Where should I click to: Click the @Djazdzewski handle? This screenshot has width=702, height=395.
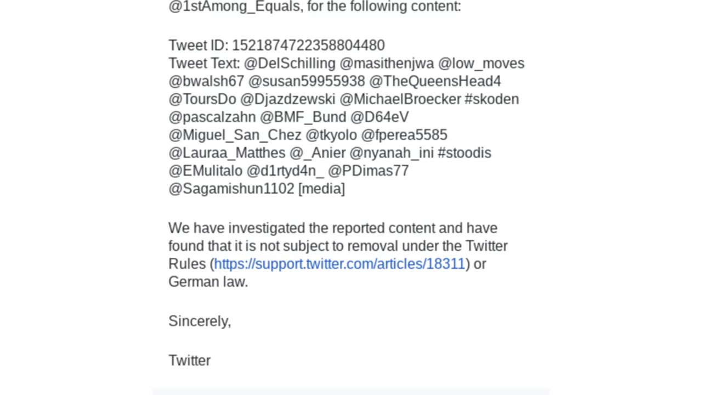[287, 99]
